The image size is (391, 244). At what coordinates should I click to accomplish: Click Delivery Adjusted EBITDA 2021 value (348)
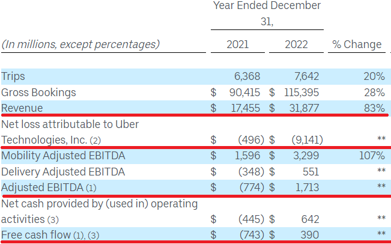[251, 172]
